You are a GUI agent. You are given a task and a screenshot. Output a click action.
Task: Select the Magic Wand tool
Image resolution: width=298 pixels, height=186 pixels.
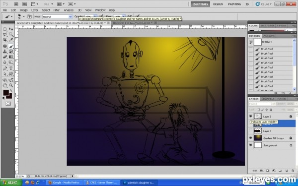click(11, 35)
